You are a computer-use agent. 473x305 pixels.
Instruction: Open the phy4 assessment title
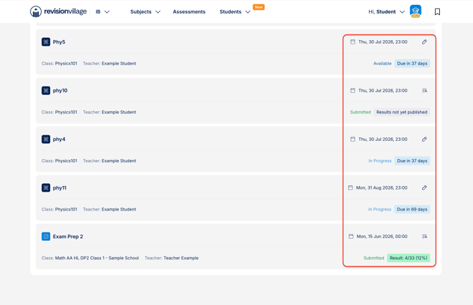[x=59, y=139]
